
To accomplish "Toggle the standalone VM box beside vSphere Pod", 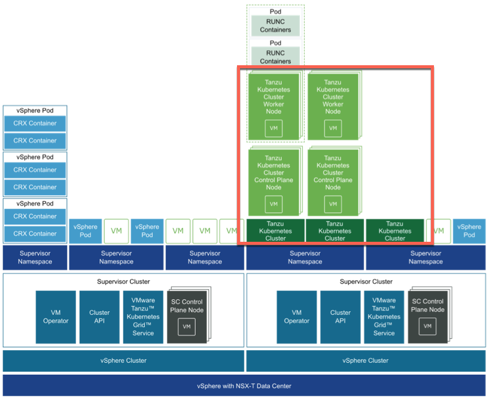I will click(116, 231).
